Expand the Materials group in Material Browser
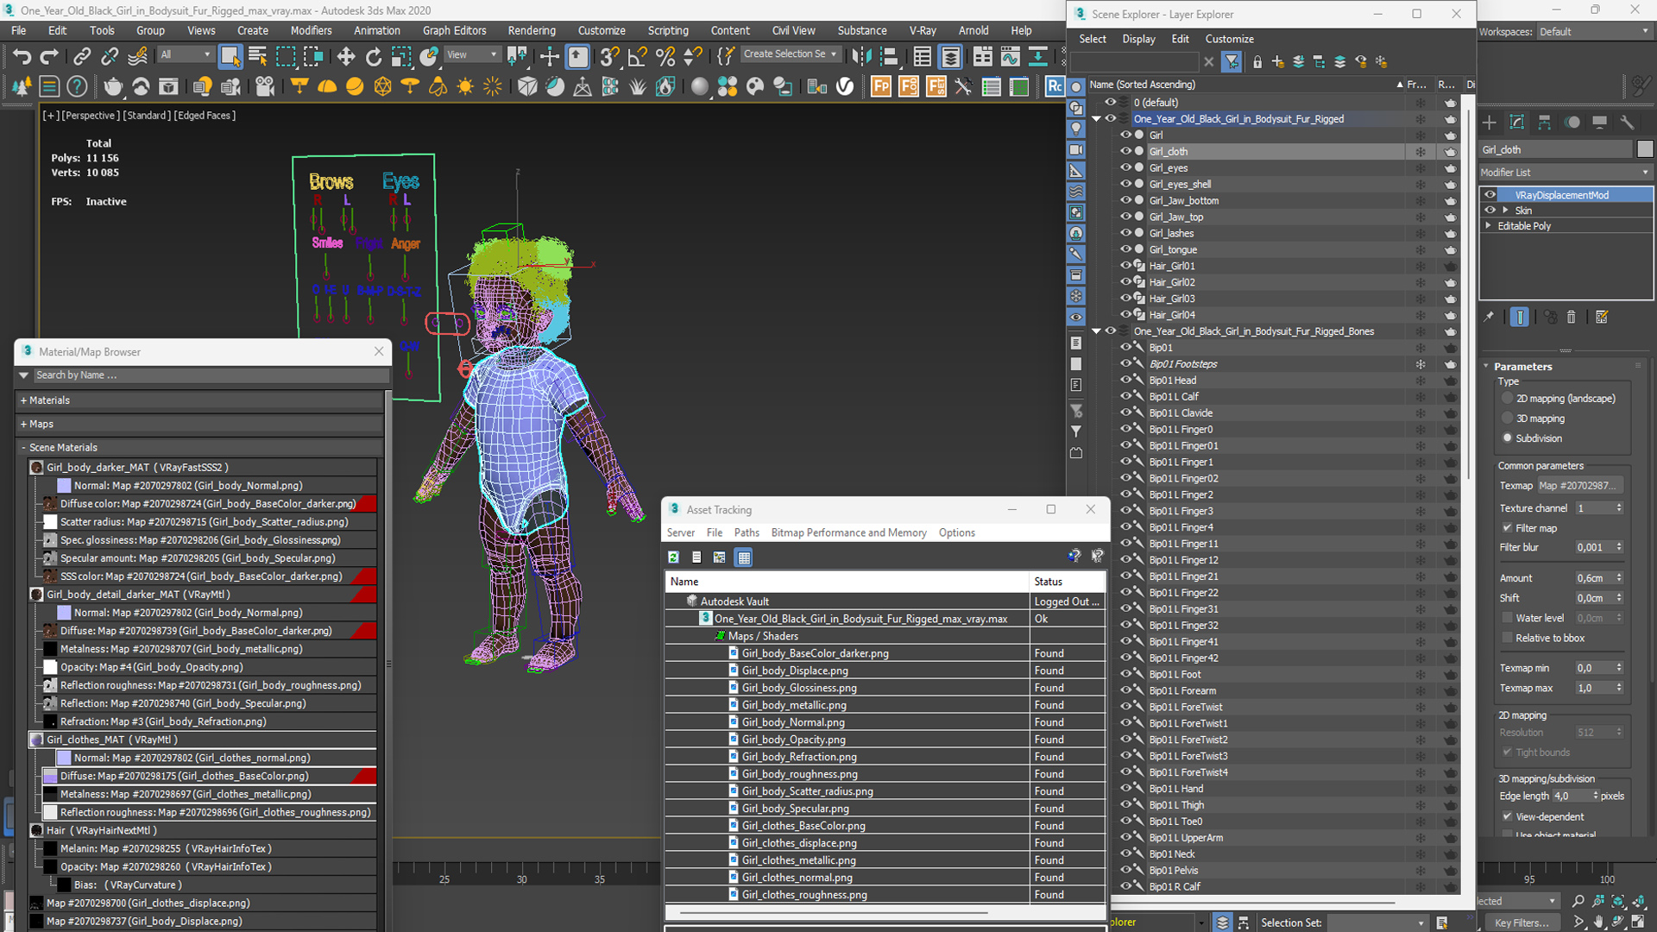 pos(24,400)
